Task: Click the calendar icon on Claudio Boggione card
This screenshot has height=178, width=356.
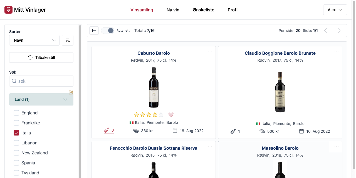Action: pyautogui.click(x=301, y=131)
